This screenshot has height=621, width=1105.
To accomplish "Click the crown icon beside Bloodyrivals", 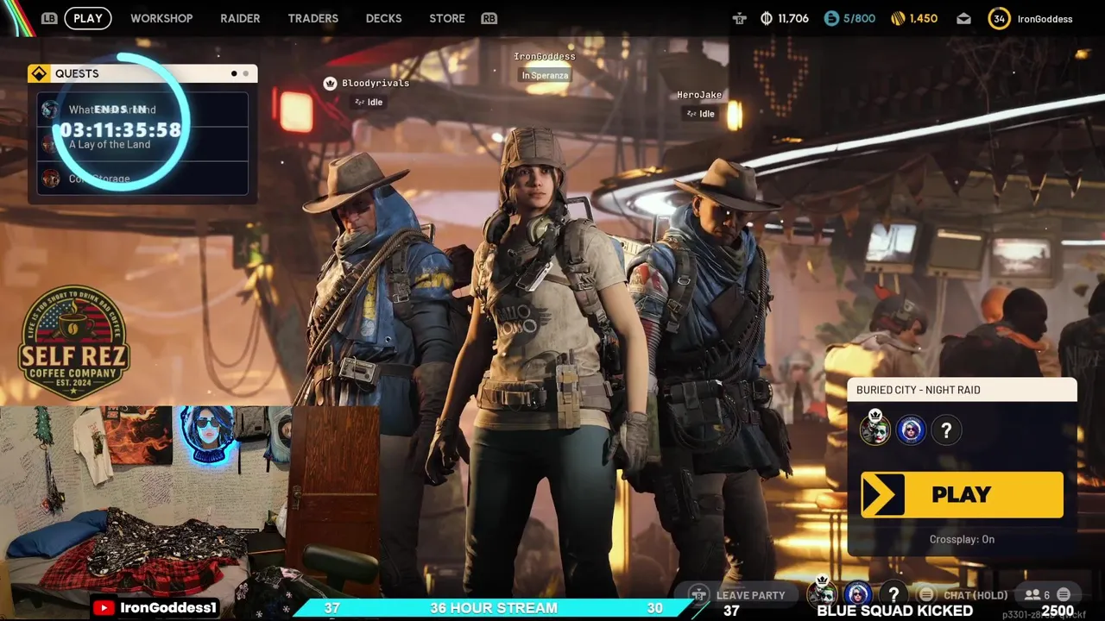I will pyautogui.click(x=330, y=83).
